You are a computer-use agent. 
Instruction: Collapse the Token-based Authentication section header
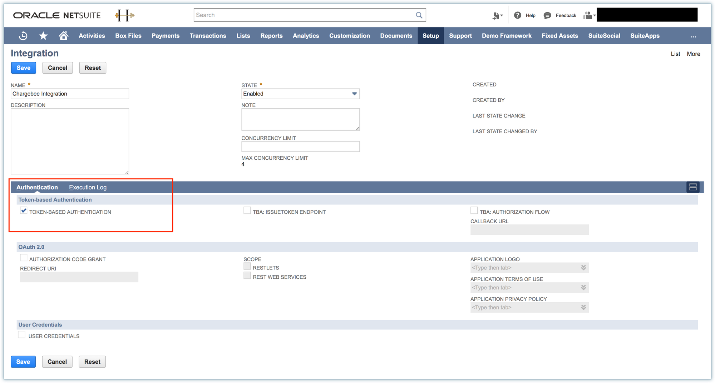[357, 200]
